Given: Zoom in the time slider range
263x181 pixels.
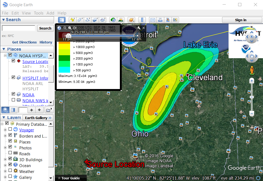Looking at the screenshot, I should (x=70, y=28).
